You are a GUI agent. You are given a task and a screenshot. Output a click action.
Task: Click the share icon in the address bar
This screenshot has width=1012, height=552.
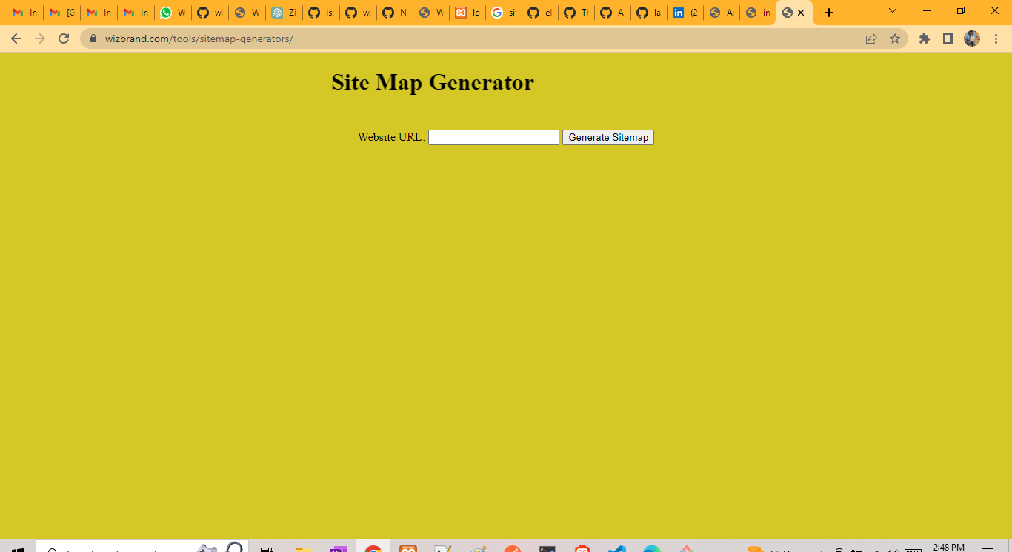[x=871, y=39]
